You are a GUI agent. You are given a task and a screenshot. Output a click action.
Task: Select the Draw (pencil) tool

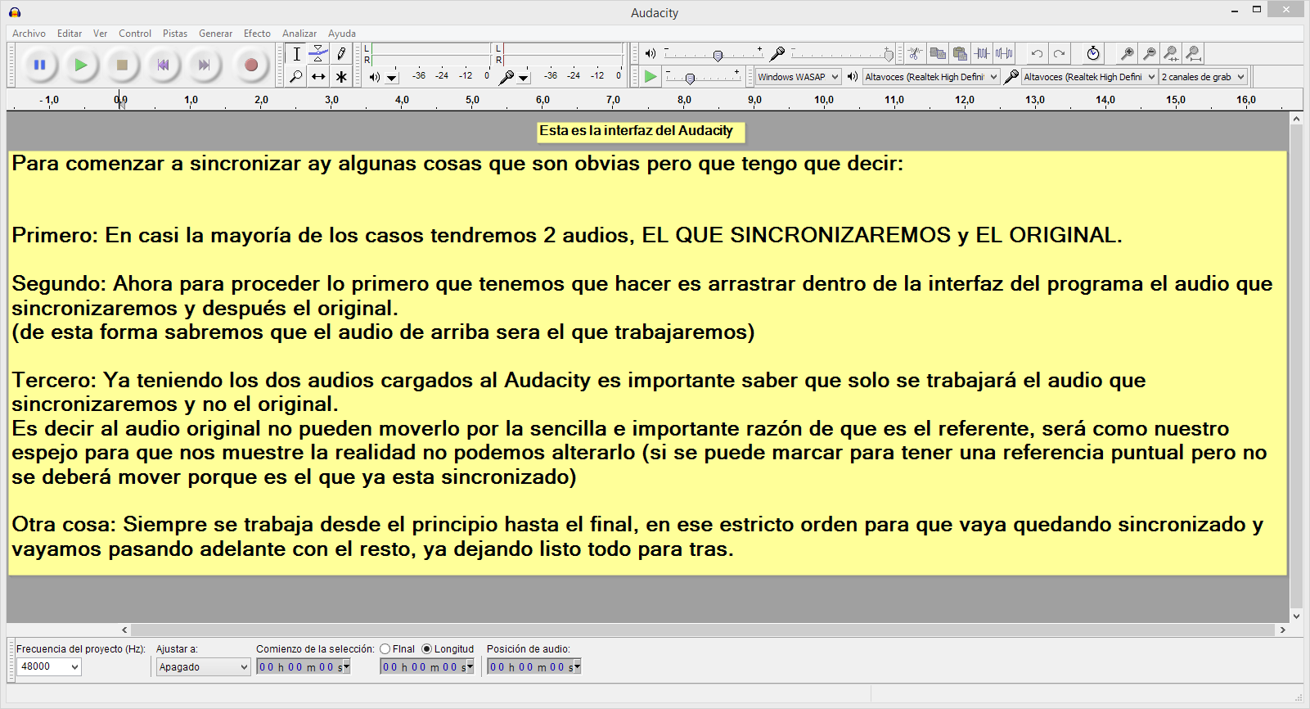point(341,54)
